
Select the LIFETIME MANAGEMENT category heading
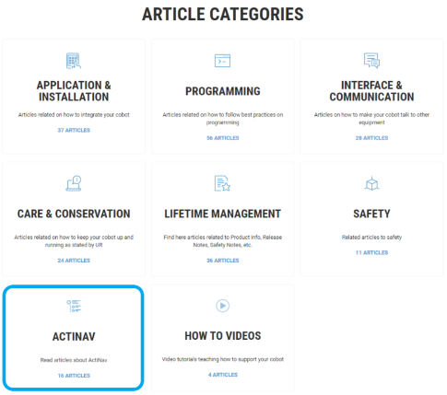(223, 214)
